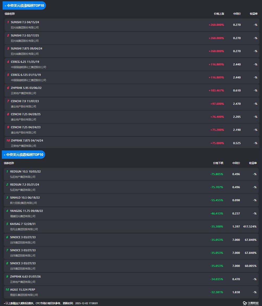Click the 417.524% yield value
The height and width of the screenshot is (306, 262).
250,227
